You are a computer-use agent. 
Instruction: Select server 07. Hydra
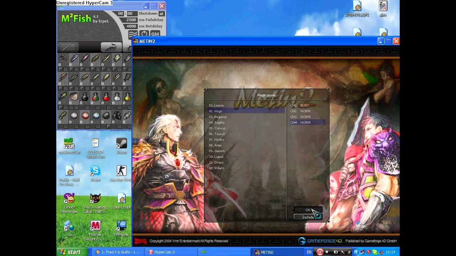click(247, 139)
